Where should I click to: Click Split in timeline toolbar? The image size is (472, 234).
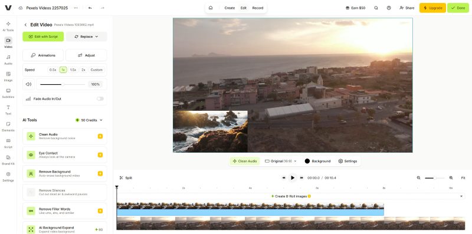[126, 178]
